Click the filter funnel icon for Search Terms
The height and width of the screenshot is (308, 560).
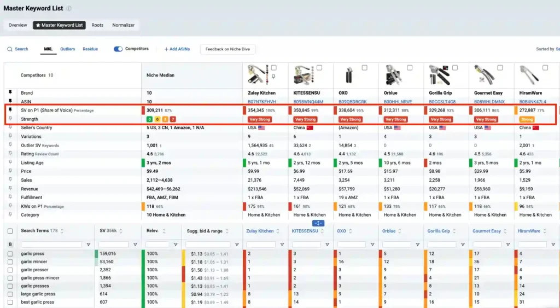coord(88,245)
